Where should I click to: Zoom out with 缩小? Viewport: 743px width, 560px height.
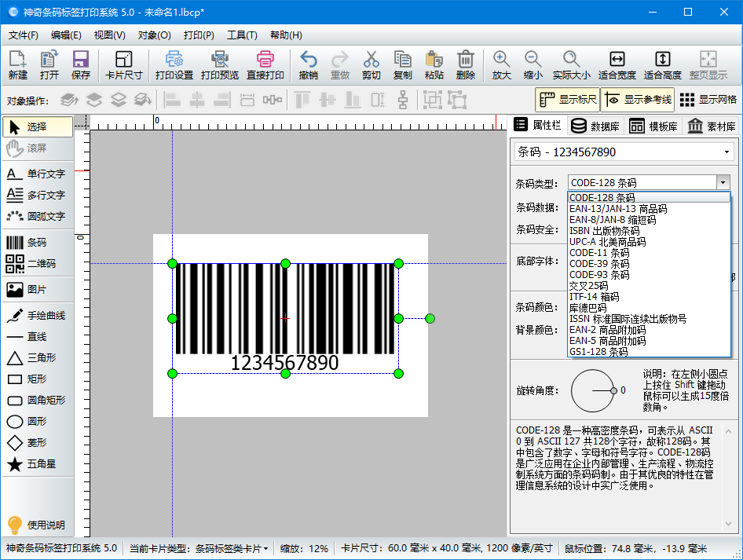point(533,65)
